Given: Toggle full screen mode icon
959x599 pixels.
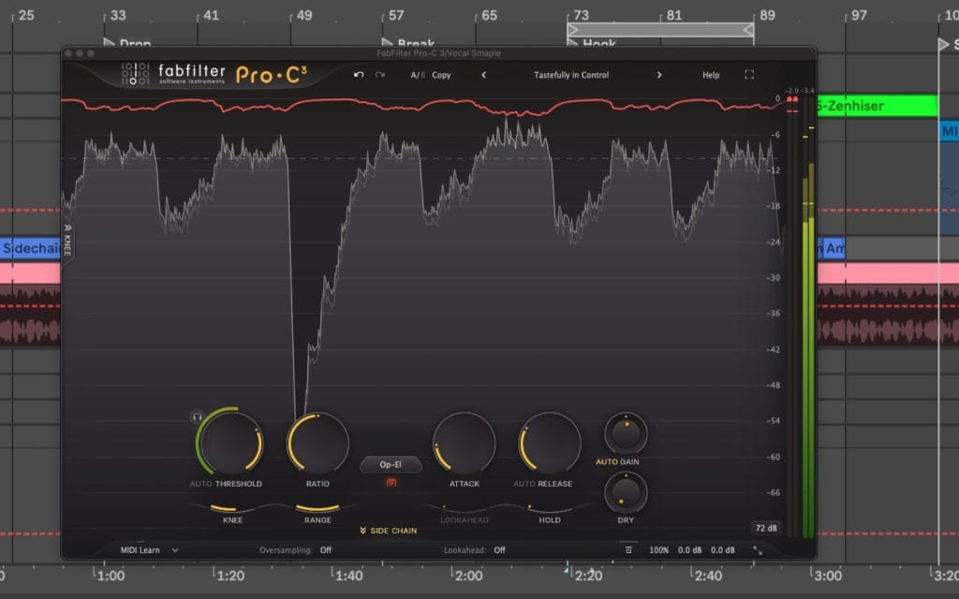Looking at the screenshot, I should coord(749,75).
